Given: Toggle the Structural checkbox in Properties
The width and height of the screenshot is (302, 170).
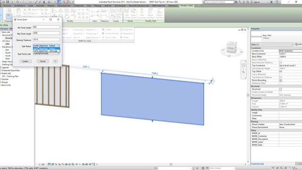Looking at the screenshot, I should [x=280, y=89].
